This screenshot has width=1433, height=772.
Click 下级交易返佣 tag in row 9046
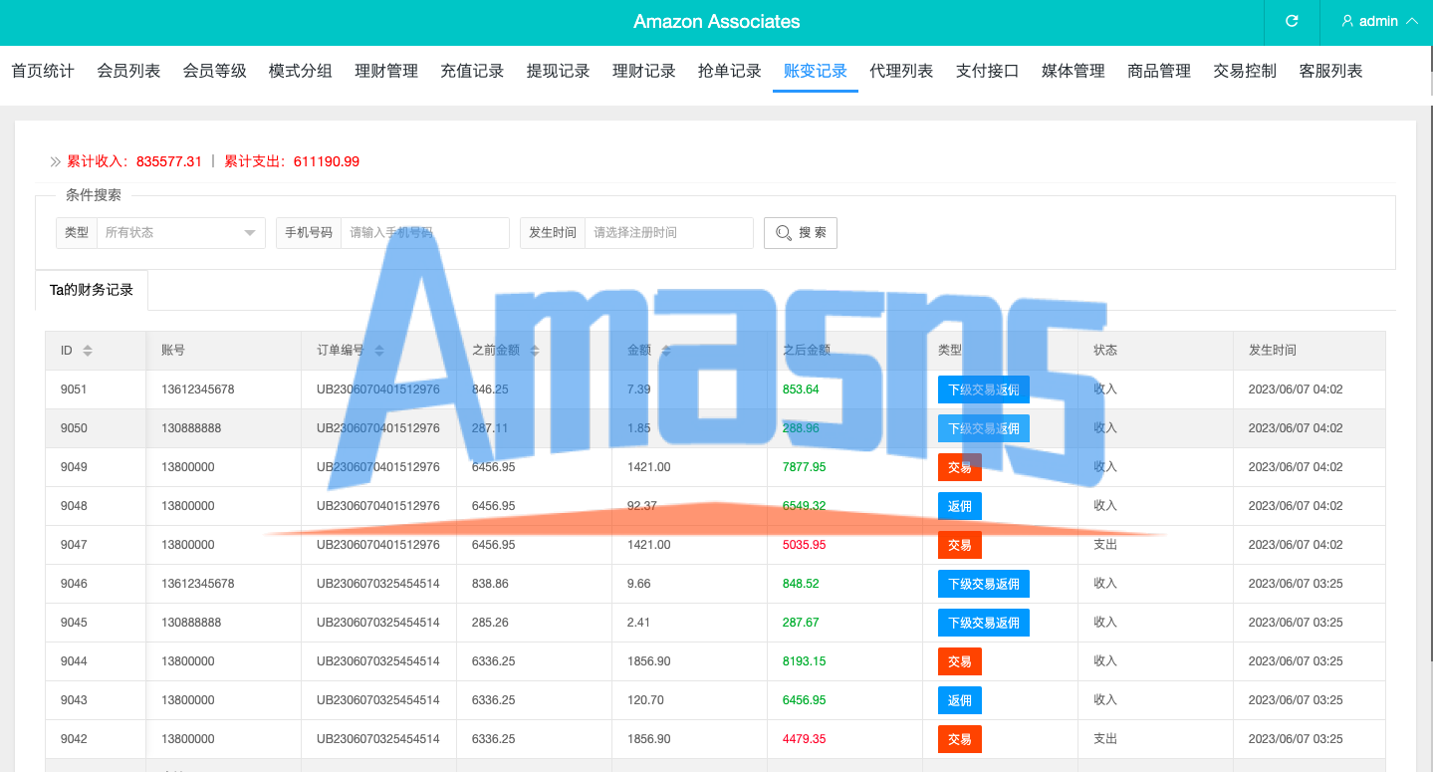(984, 584)
